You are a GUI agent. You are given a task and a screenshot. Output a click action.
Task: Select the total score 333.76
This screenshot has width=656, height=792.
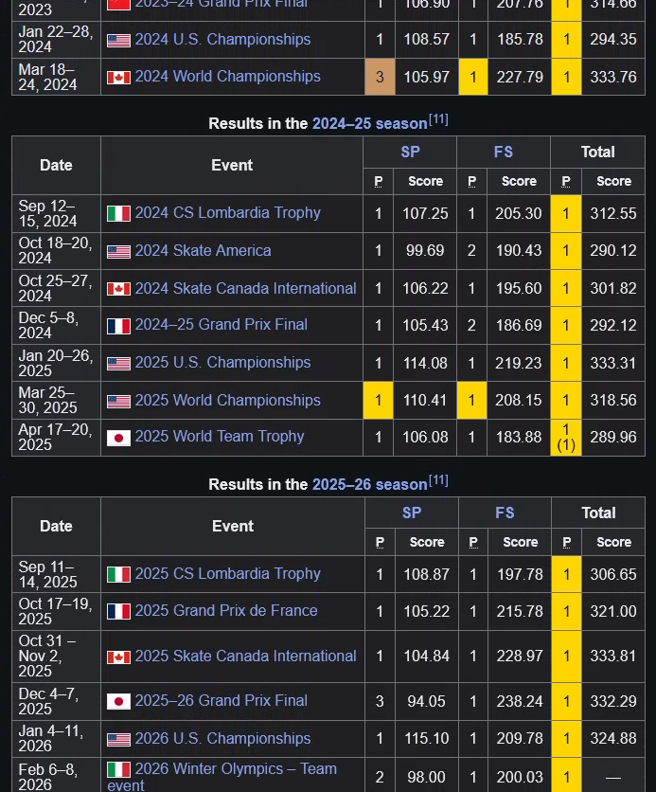613,78
